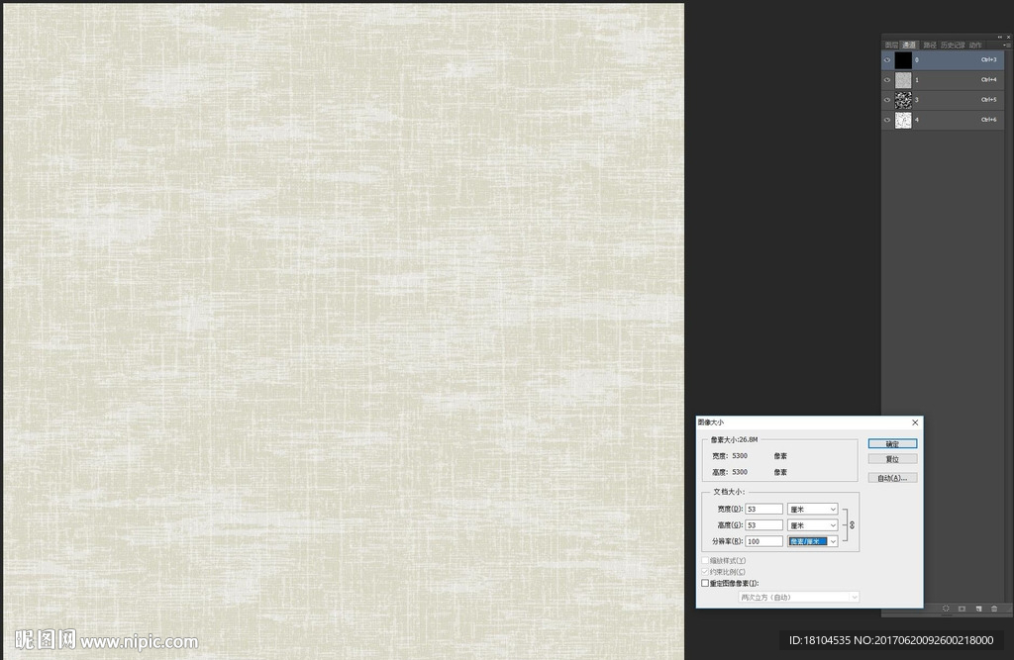The image size is (1014, 660).
Task: Collapse panel using double-arrow icon
Action: [x=1000, y=37]
